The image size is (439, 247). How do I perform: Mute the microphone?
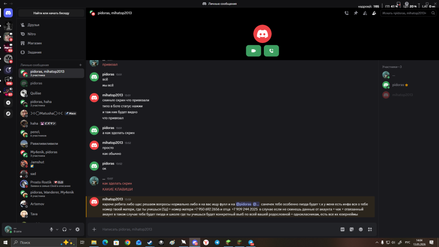[x=51, y=229]
